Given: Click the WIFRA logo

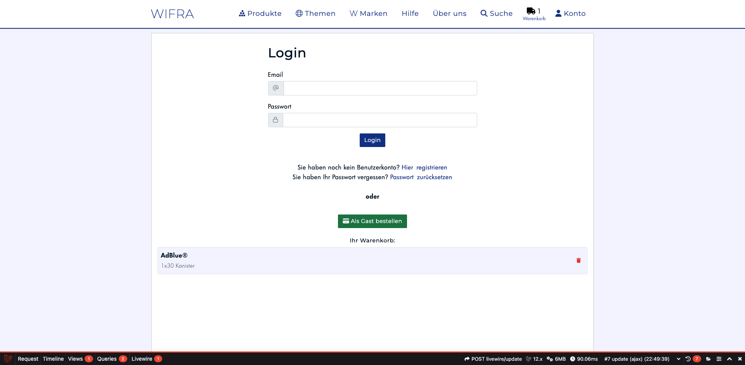Looking at the screenshot, I should 172,14.
